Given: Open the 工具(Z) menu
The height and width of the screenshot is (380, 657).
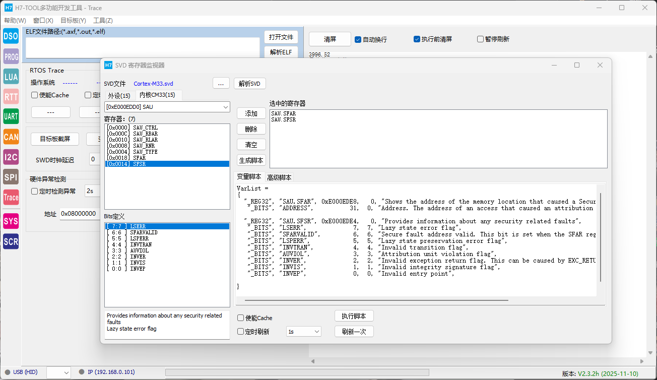Looking at the screenshot, I should [103, 21].
